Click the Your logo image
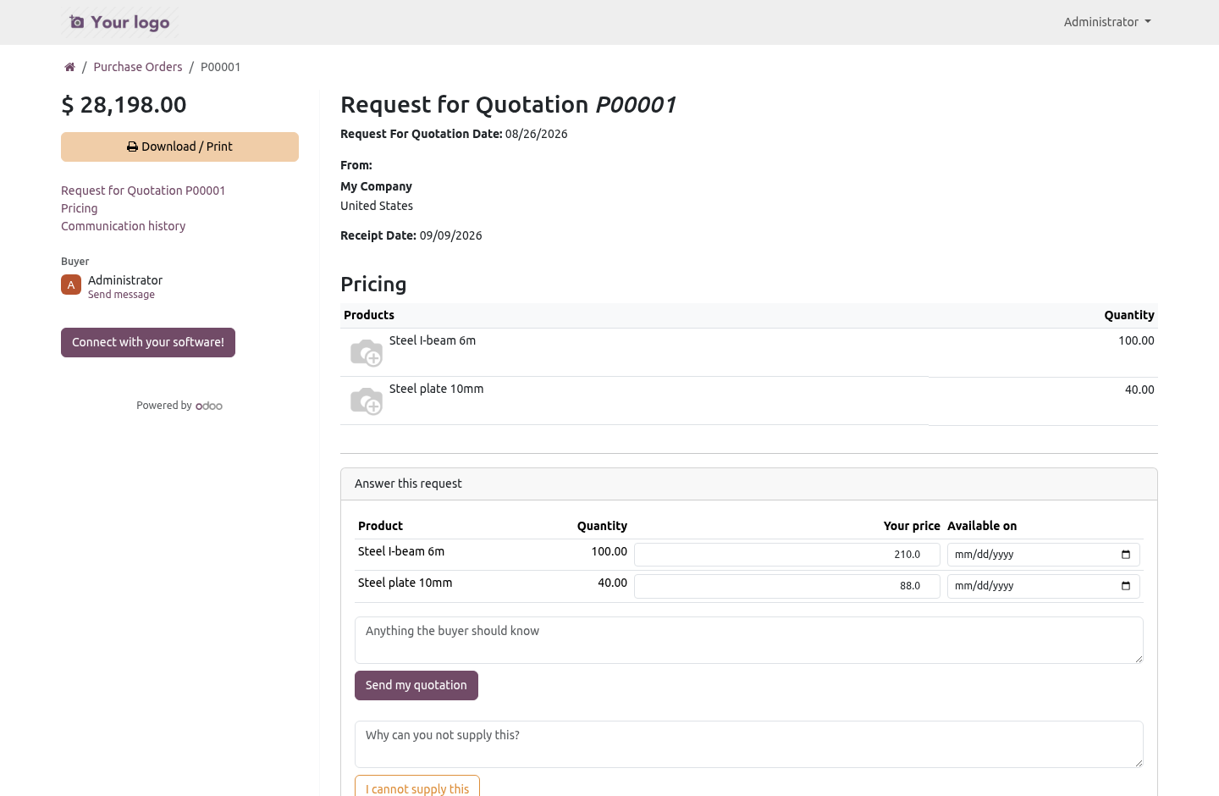Screen dimensions: 1219x796 119,22
